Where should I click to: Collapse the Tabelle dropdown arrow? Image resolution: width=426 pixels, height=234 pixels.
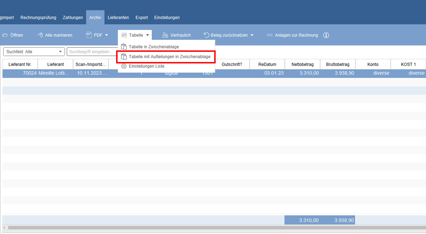(148, 35)
